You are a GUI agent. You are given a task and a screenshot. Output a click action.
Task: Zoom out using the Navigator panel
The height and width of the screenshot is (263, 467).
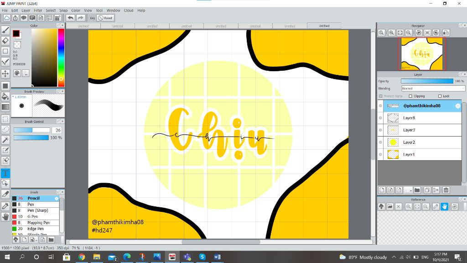coord(409,33)
